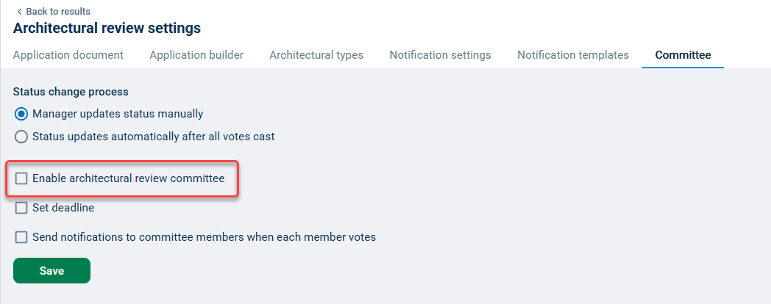Open the Application document tab
771x304 pixels.
point(68,55)
